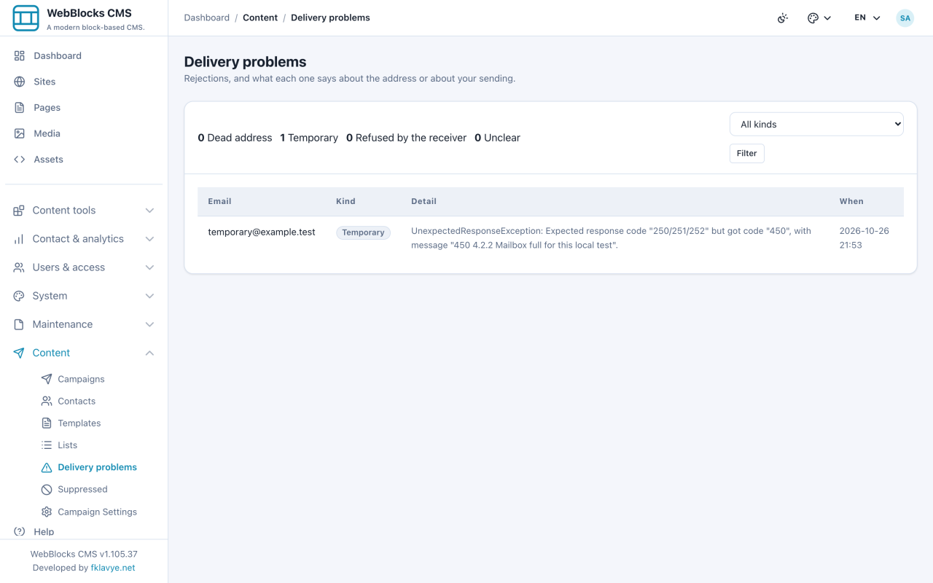The image size is (933, 583).
Task: Click the globe icon next to Sites
Action: (20, 82)
